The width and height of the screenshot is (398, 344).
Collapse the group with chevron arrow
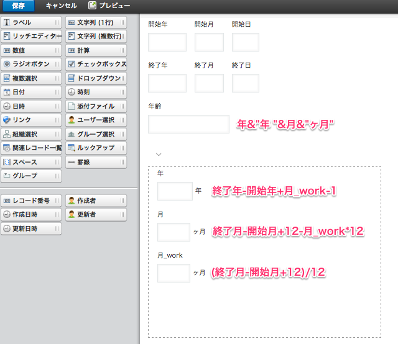click(x=159, y=154)
